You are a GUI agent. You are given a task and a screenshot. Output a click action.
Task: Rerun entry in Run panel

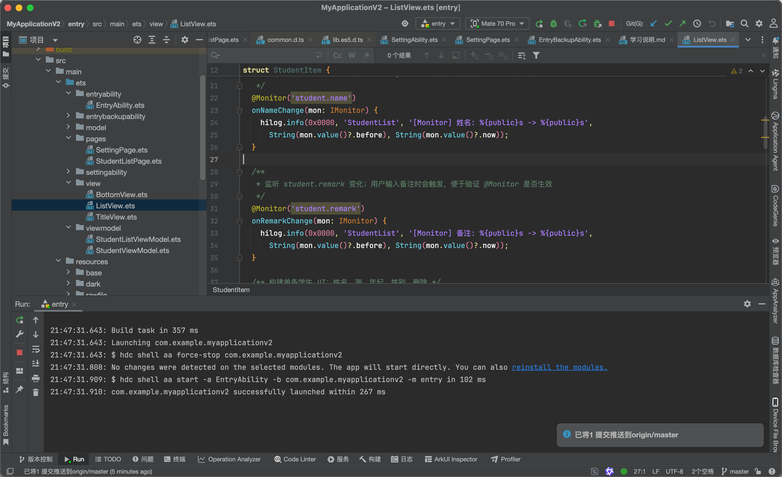(20, 320)
